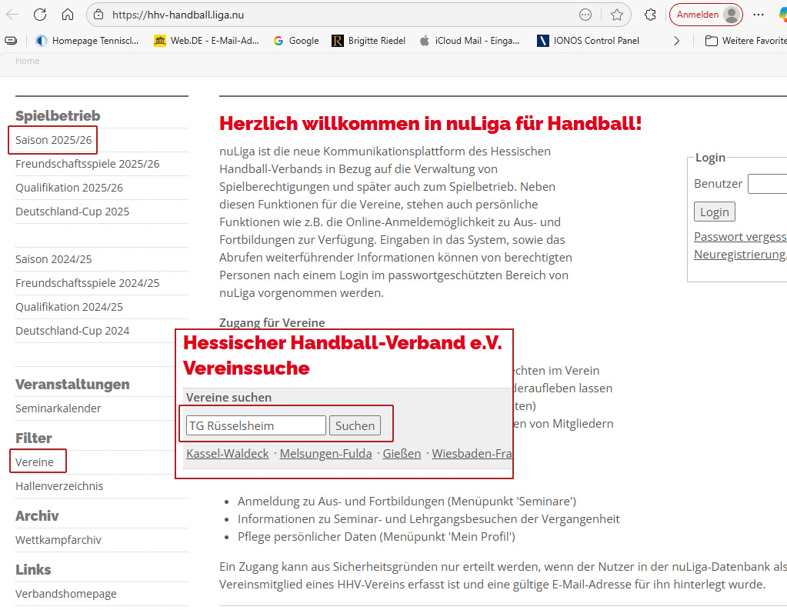Viewport: 787px width, 610px height.
Task: Add this page to favorites star
Action: 616,15
